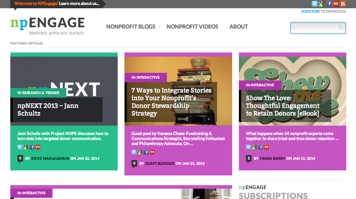Share npNEXT 2013 article on Twitter

20,147
